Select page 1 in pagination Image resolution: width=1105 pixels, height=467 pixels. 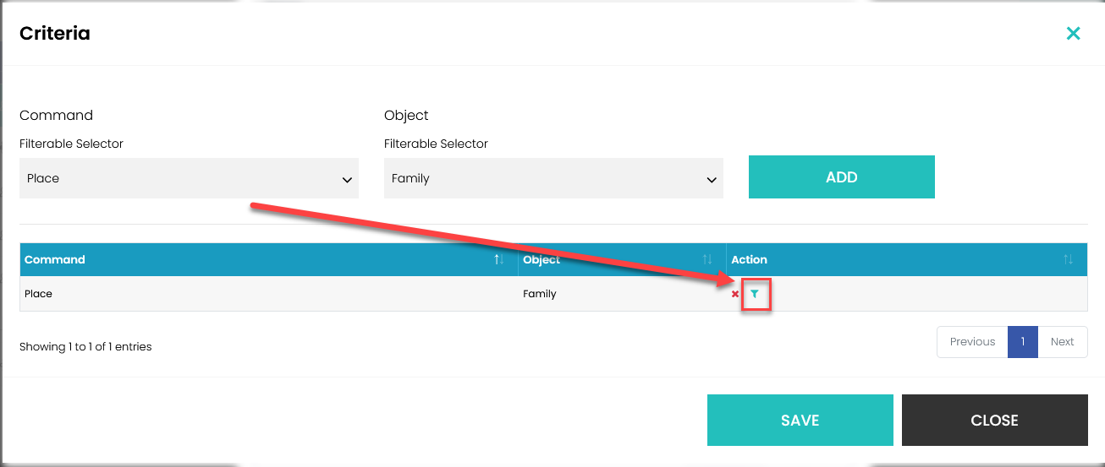(1023, 342)
